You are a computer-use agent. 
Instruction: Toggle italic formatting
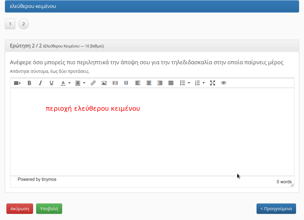[x=40, y=83]
